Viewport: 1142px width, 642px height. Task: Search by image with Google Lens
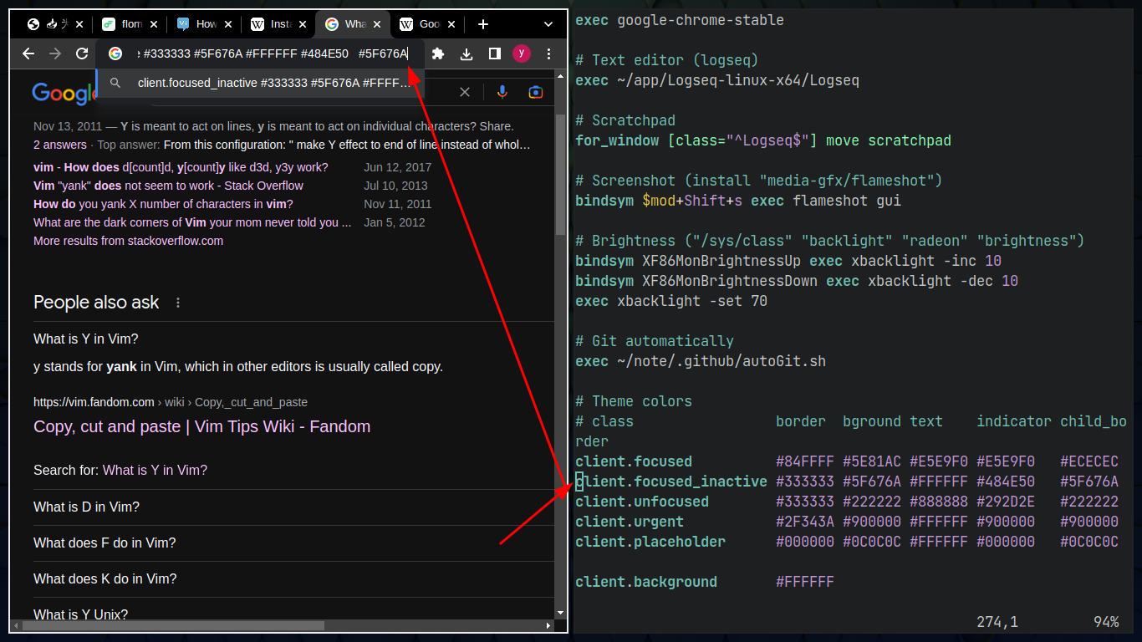[536, 92]
